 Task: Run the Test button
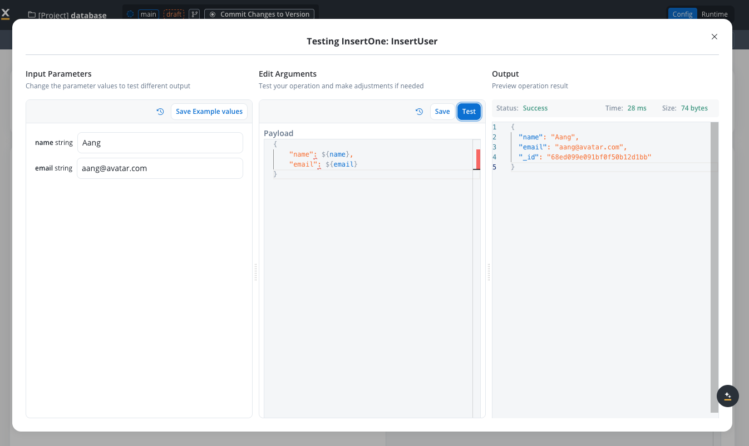[x=469, y=112]
